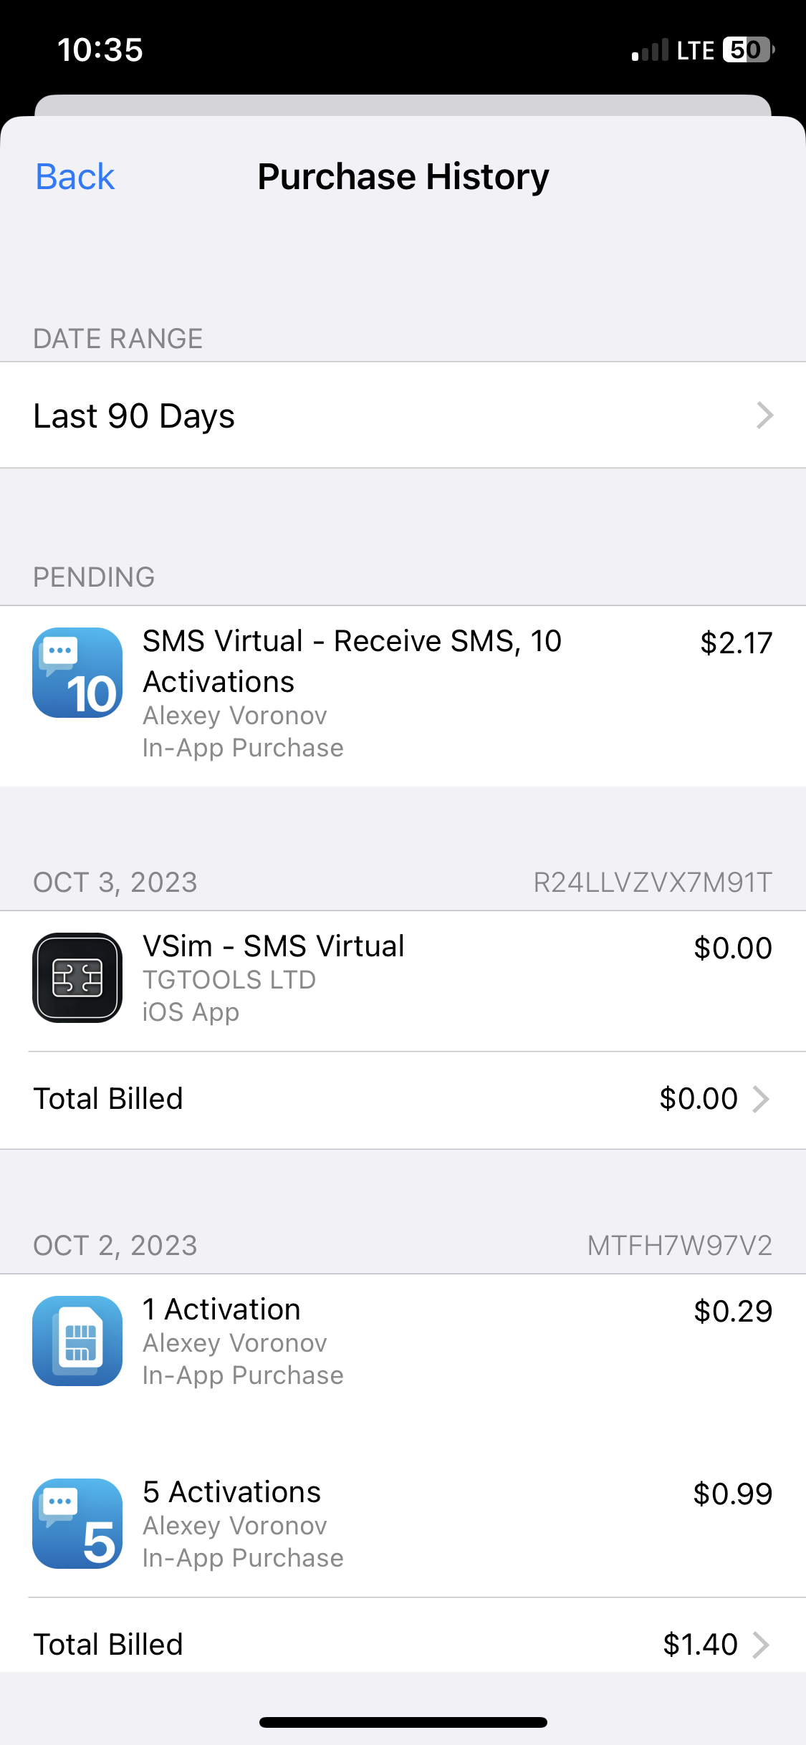Select the 1 Activation purchase title

click(221, 1309)
